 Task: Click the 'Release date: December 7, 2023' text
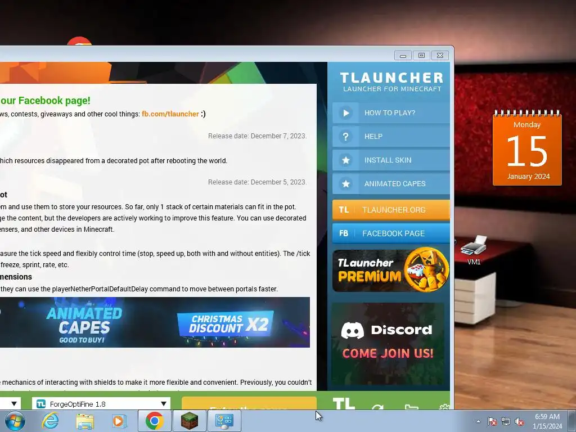coord(258,136)
